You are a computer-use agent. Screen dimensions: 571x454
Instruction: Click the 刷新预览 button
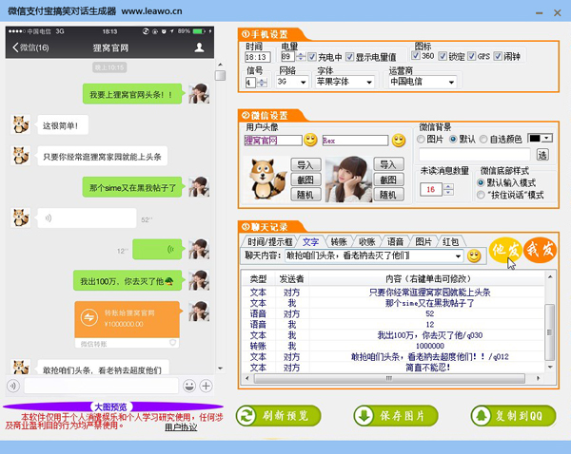(x=279, y=415)
